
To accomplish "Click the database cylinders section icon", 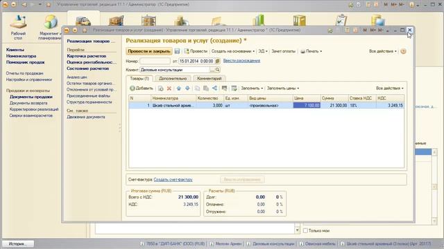I will tap(377, 20).
